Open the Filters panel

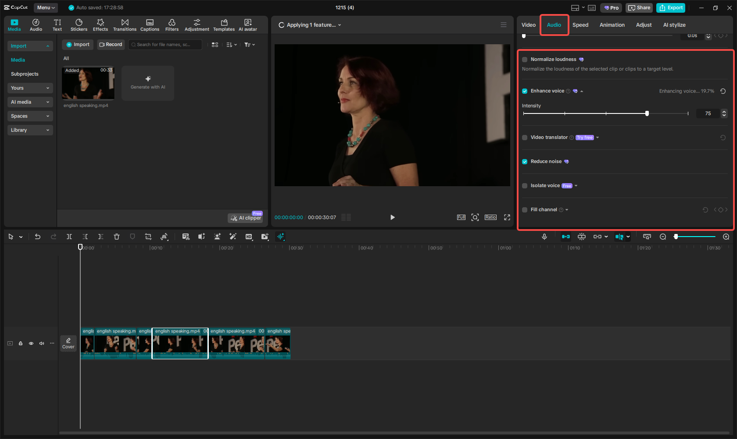point(172,25)
